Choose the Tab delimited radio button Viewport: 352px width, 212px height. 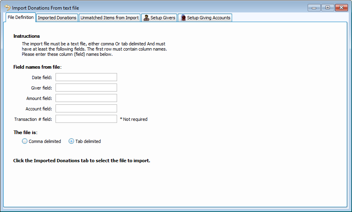[x=72, y=141]
